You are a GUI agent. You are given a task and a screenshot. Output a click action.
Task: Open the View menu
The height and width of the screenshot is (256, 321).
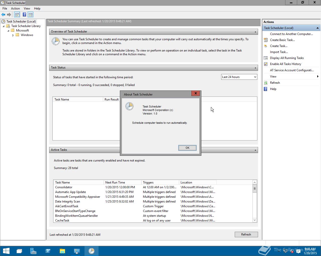(27, 8)
